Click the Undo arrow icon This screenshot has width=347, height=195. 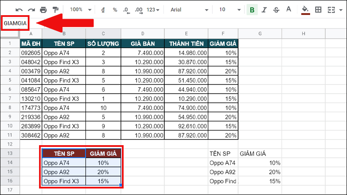[19, 10]
